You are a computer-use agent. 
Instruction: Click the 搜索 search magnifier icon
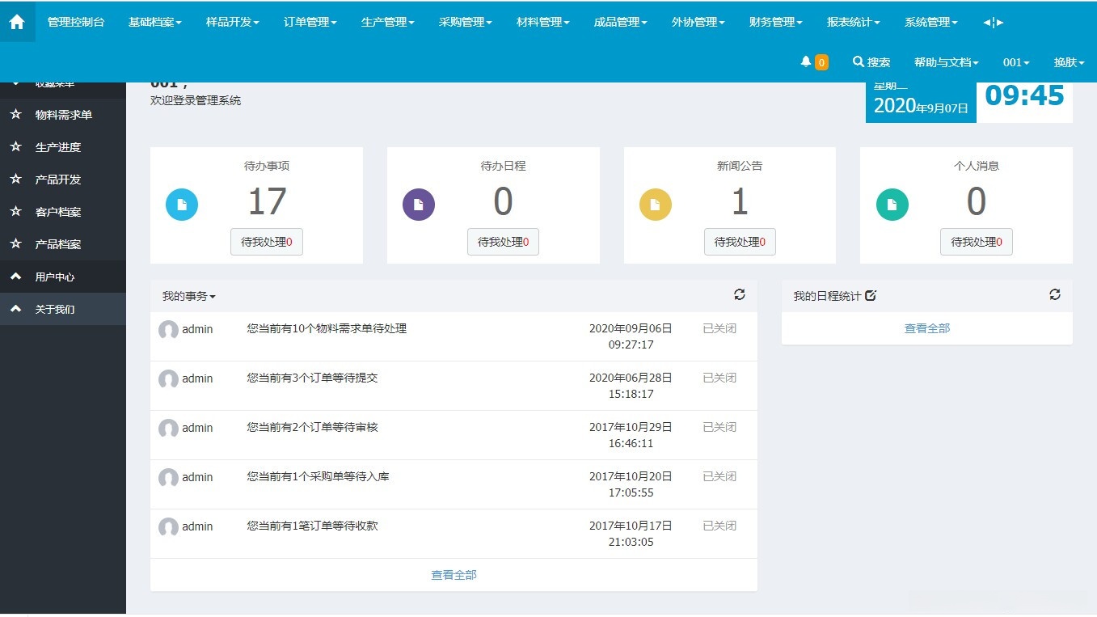(x=860, y=61)
